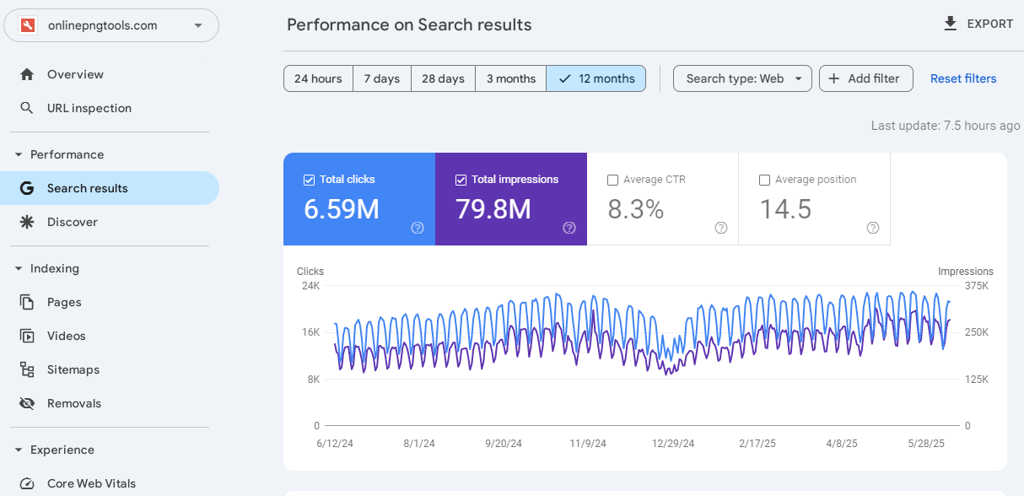
Task: Click the Overview home icon
Action: pos(27,74)
